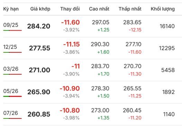The image size is (182, 126).
Task: Click the 260.85 matched price
Action: point(39,114)
